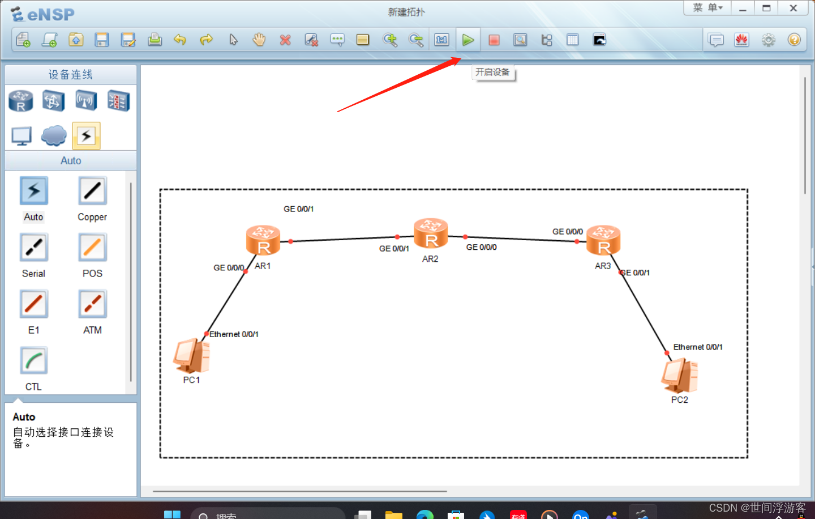This screenshot has height=519, width=815.
Task: Undo the last action
Action: (x=180, y=40)
